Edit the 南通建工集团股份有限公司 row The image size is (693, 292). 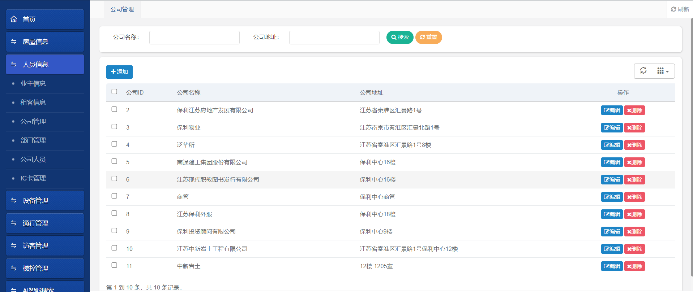click(612, 162)
